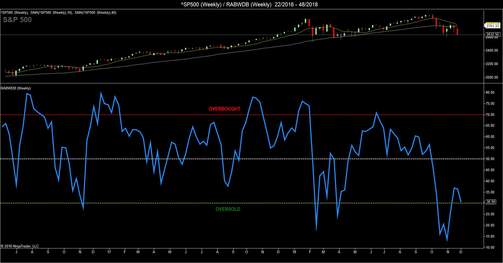Click the "RABWDB (Weekly)" panel label

pos(16,88)
